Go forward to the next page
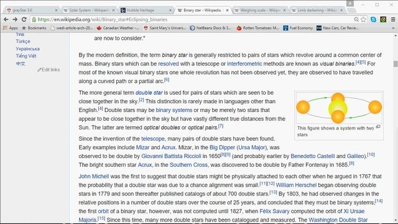This screenshot has width=398, height=224. [15, 19]
